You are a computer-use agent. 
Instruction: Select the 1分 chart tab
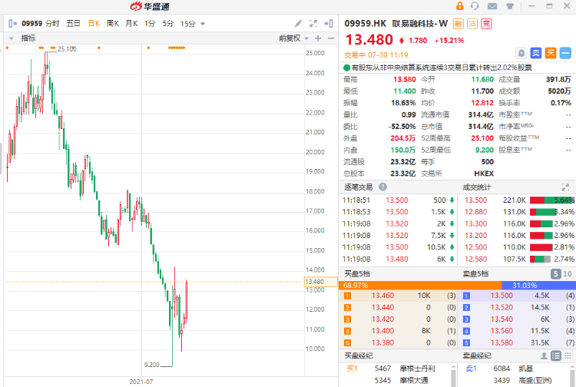click(150, 24)
